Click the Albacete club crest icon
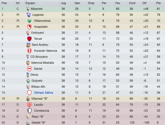This screenshot has width=165, height=125. (28, 9)
